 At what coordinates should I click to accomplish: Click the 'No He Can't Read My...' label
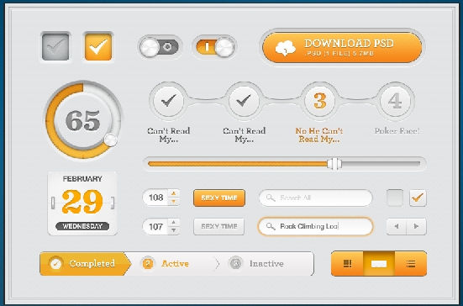(319, 135)
